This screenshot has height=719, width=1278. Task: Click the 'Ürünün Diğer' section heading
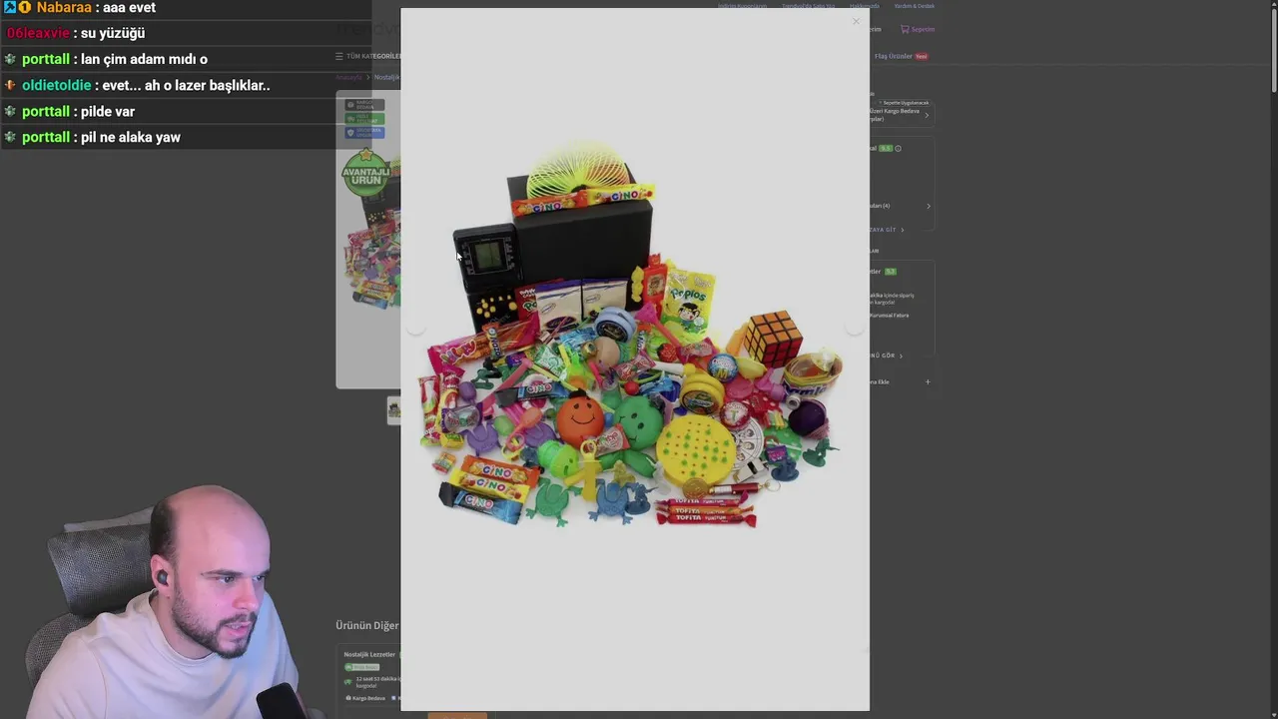[366, 625]
